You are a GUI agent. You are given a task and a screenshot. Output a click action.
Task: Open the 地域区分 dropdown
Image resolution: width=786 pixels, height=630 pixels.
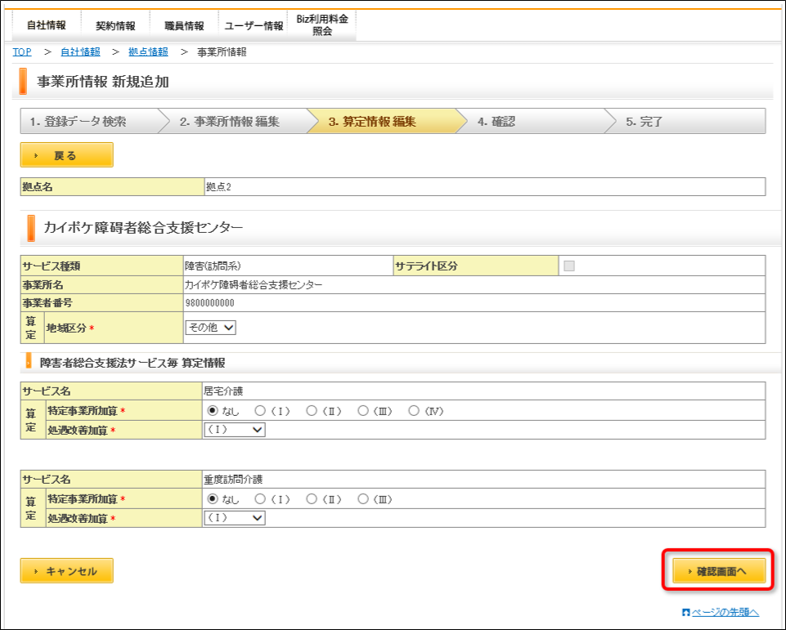tap(210, 328)
